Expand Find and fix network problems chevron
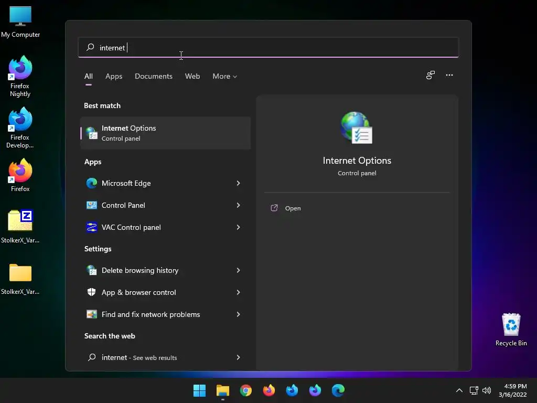The image size is (537, 403). (x=239, y=314)
